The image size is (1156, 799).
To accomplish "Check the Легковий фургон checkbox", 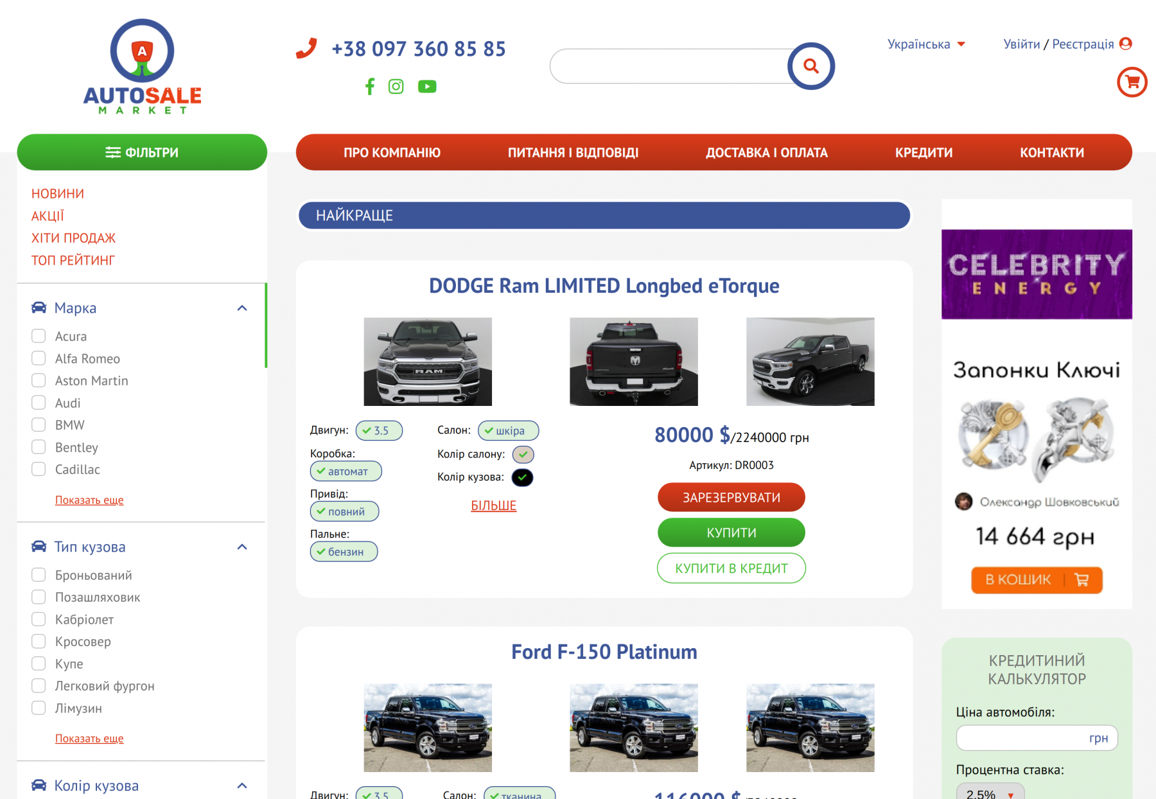I will pyautogui.click(x=39, y=685).
